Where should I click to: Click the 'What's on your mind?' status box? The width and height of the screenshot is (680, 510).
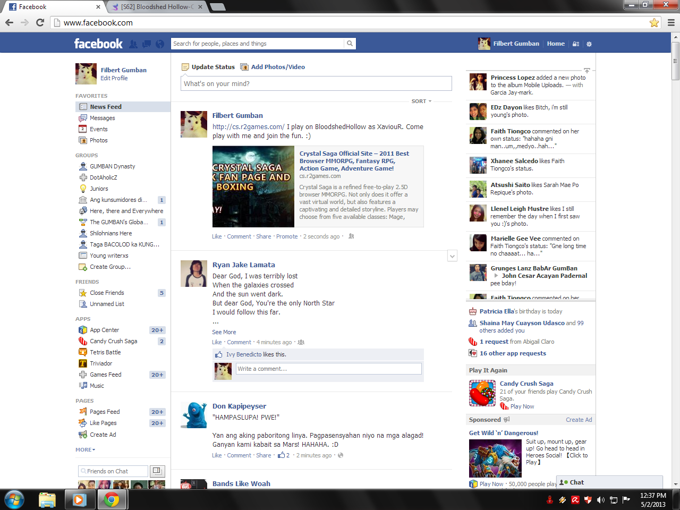point(316,83)
